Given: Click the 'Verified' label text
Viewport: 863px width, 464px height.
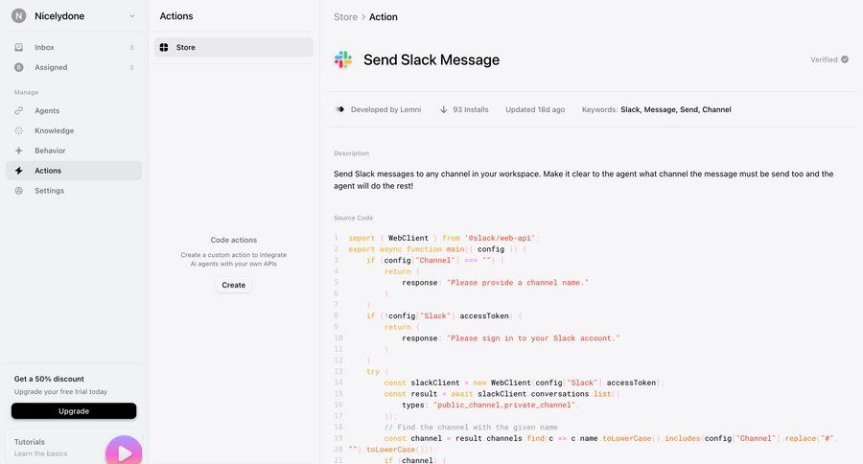Looking at the screenshot, I should 824,59.
